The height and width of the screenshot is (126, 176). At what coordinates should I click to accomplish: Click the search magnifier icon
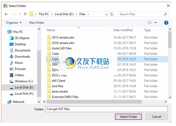pos(165,14)
